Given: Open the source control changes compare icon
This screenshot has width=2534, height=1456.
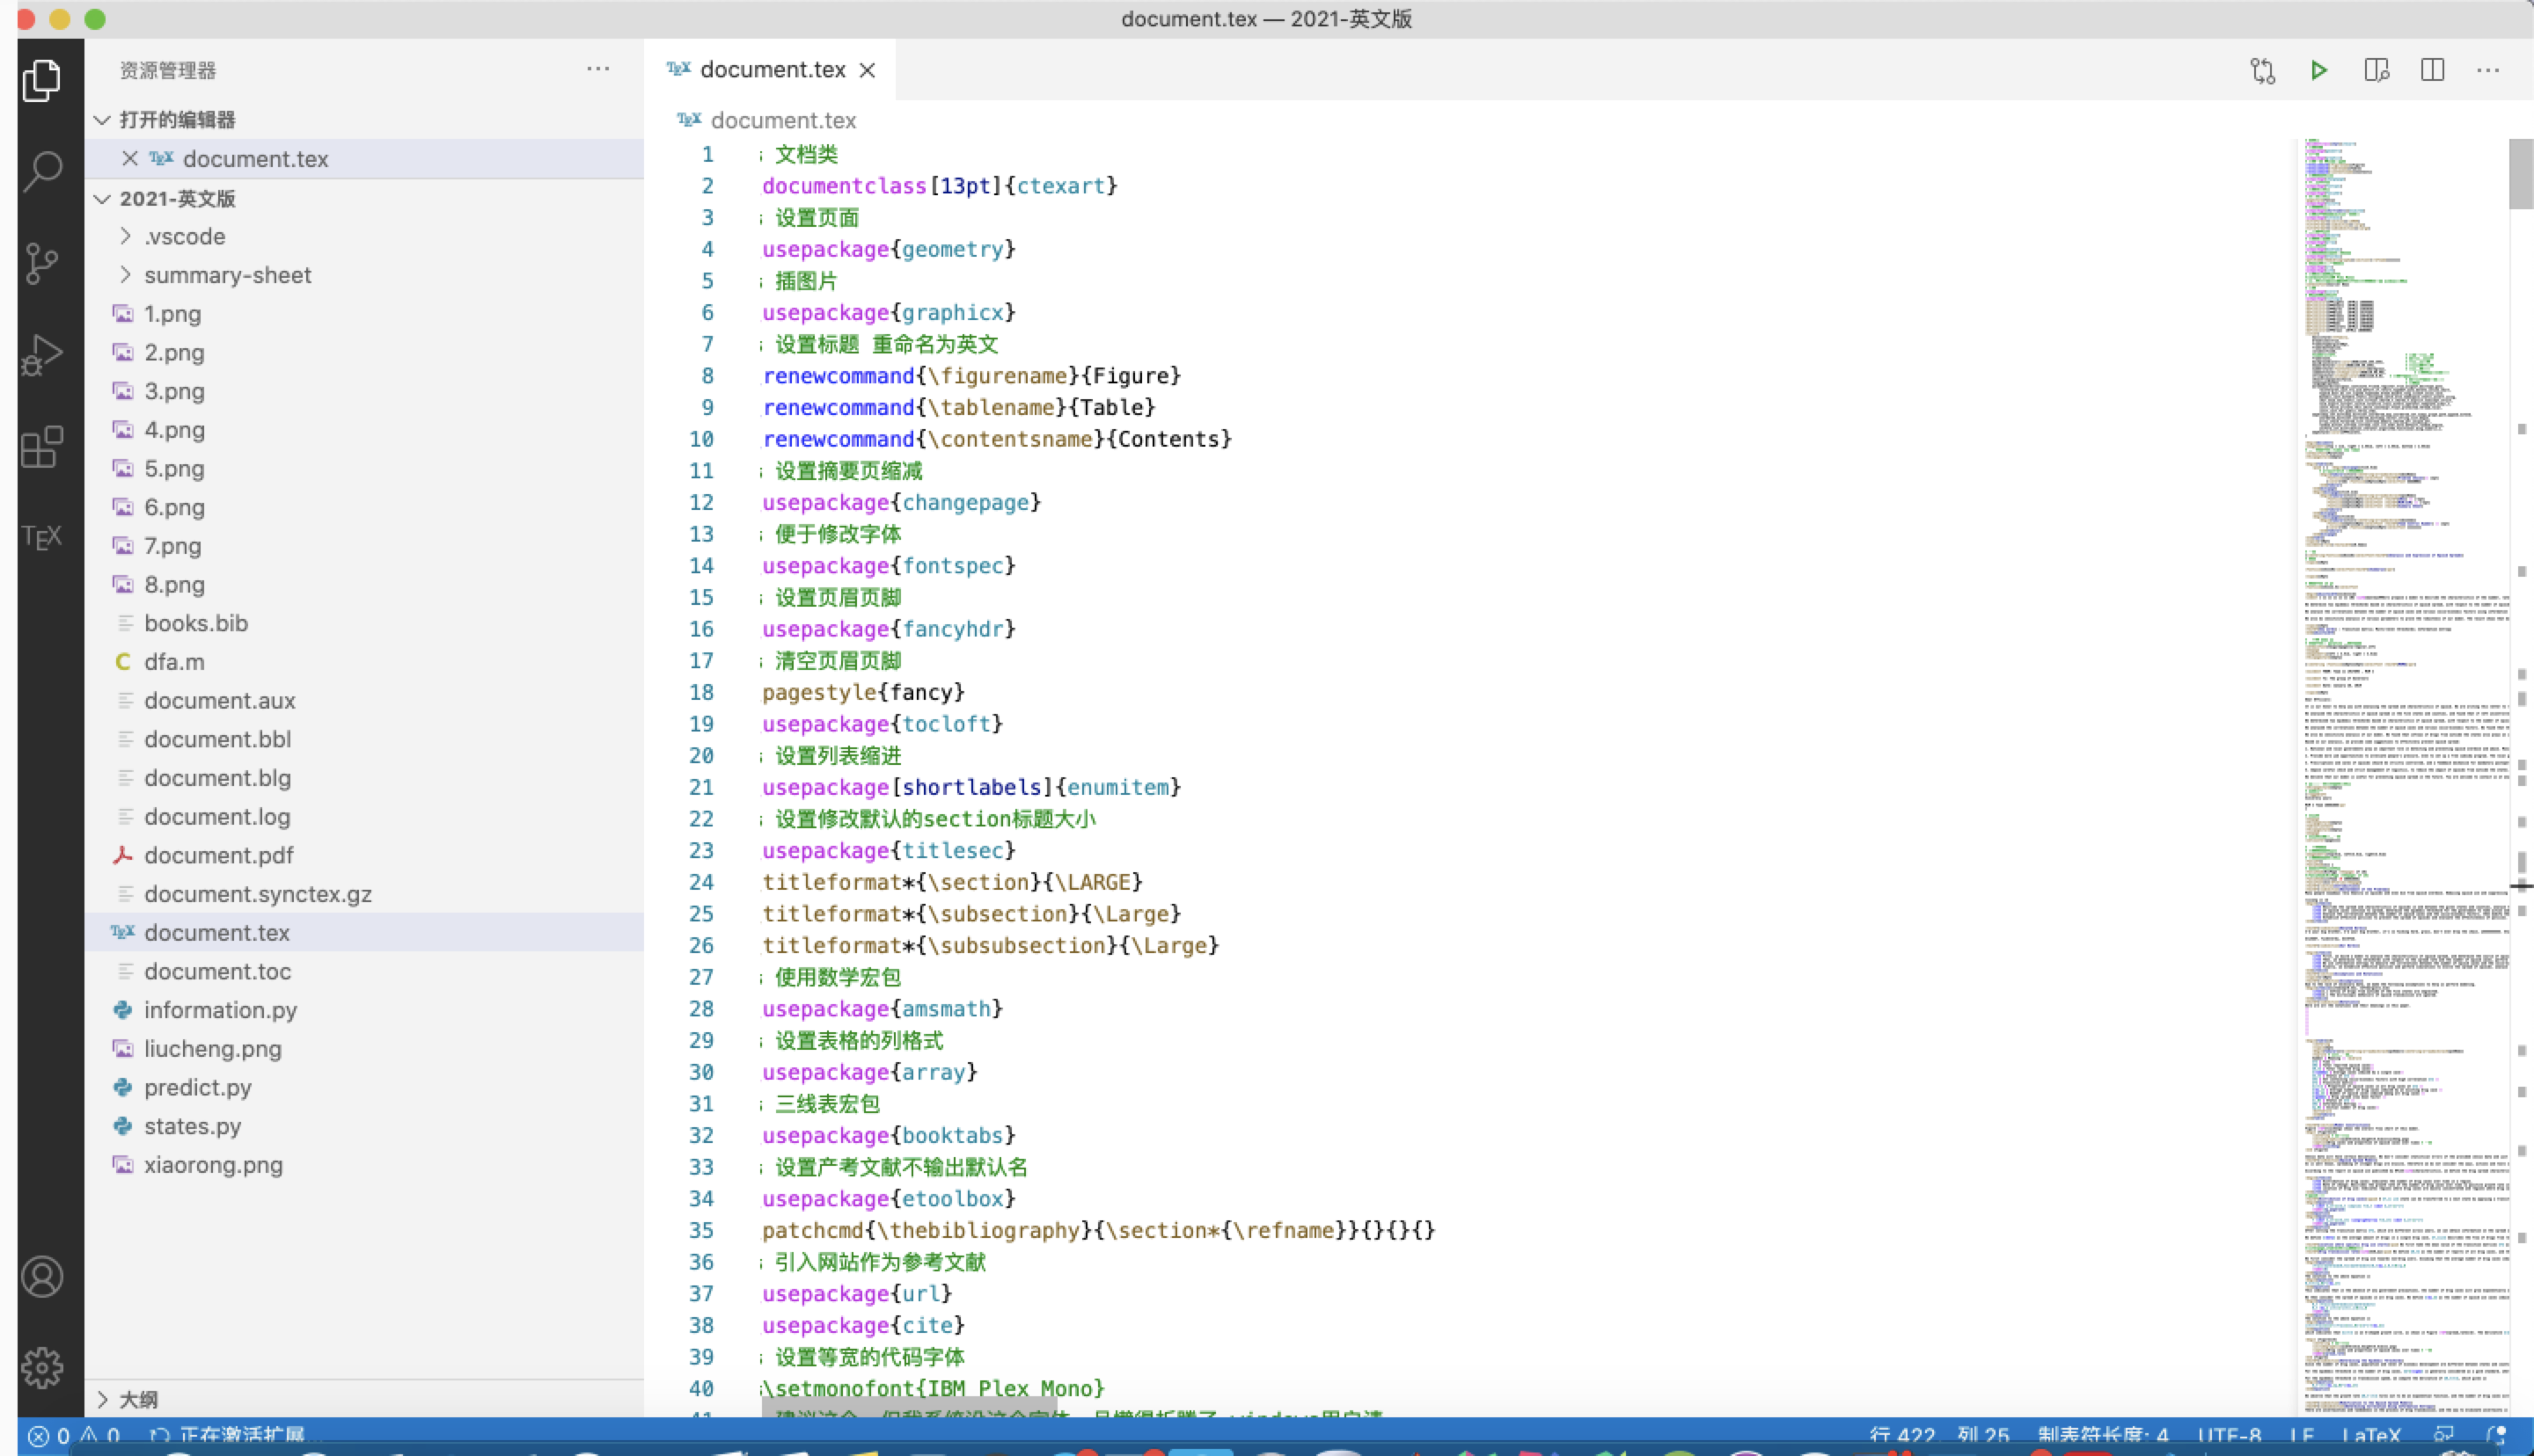Looking at the screenshot, I should point(2263,70).
